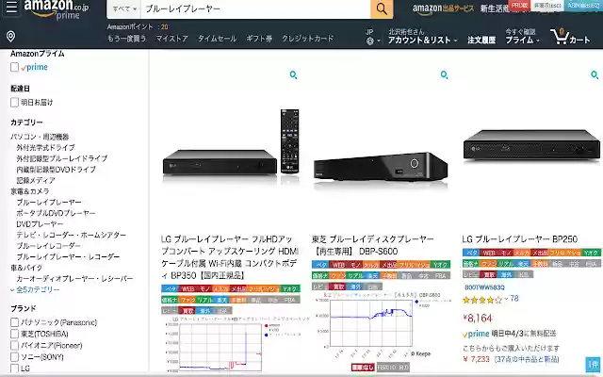Click the Amazon.co.jp prime logo
603x377 pixels.
[x=57, y=9]
